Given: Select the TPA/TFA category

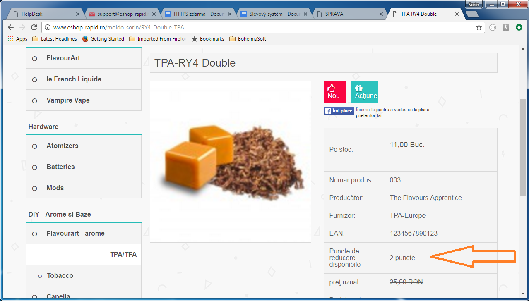Looking at the screenshot, I should 84,254.
